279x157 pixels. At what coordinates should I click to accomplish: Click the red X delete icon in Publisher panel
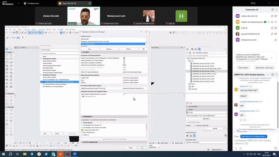pos(191,103)
